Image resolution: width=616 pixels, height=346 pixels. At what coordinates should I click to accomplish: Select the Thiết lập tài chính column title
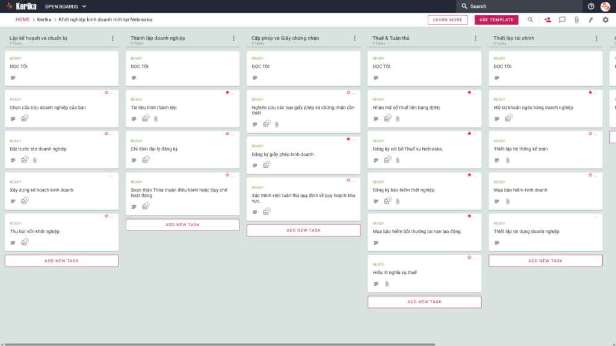tap(514, 38)
